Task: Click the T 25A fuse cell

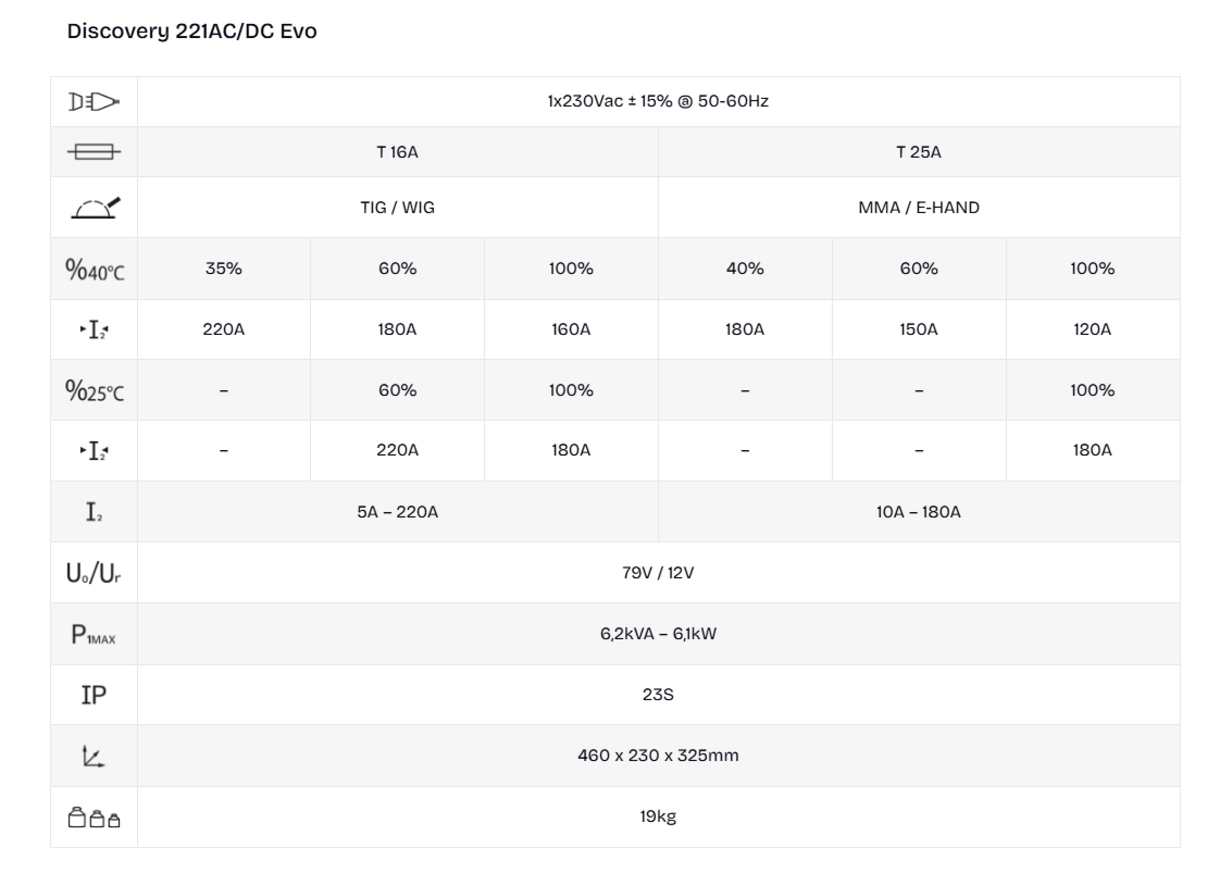Action: click(918, 152)
